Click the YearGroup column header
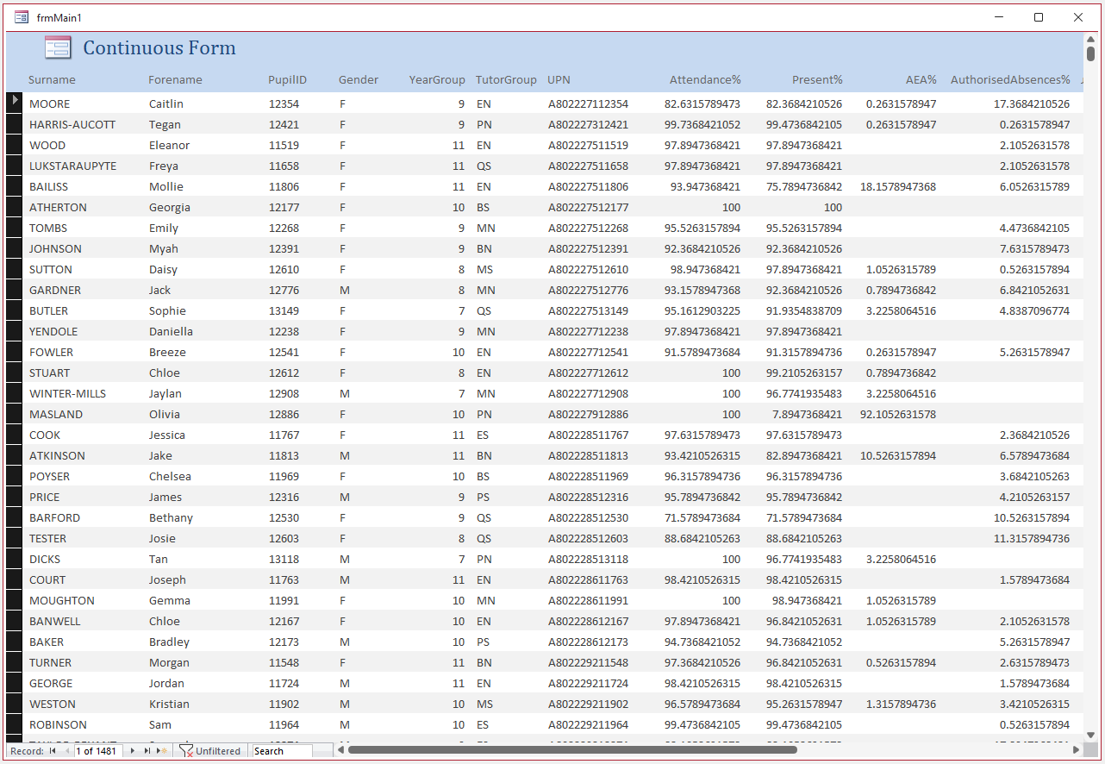 pyautogui.click(x=437, y=79)
